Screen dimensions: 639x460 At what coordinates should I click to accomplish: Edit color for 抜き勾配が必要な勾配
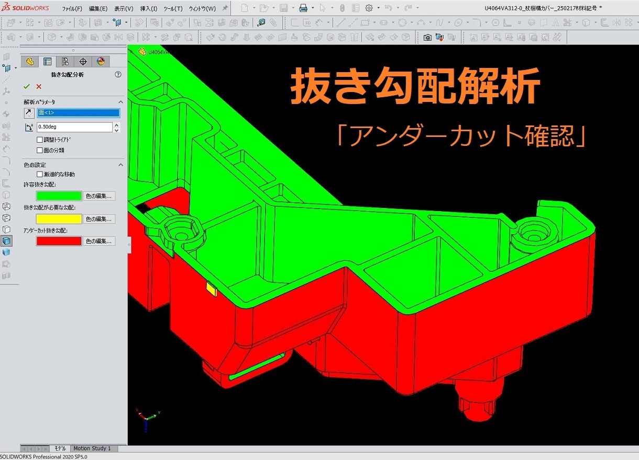tap(100, 219)
